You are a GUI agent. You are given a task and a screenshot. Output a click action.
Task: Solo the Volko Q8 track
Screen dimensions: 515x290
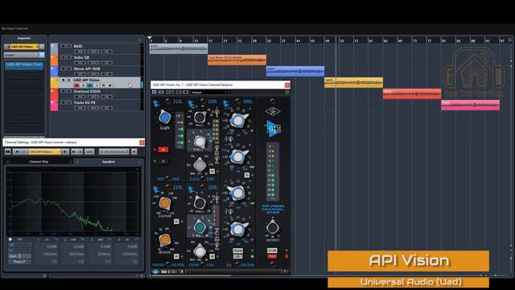click(x=69, y=57)
